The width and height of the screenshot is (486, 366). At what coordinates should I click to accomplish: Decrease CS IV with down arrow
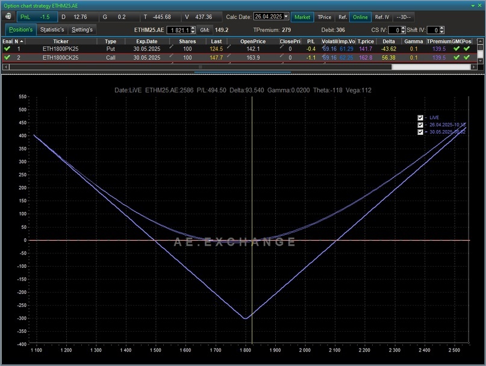click(x=403, y=32)
